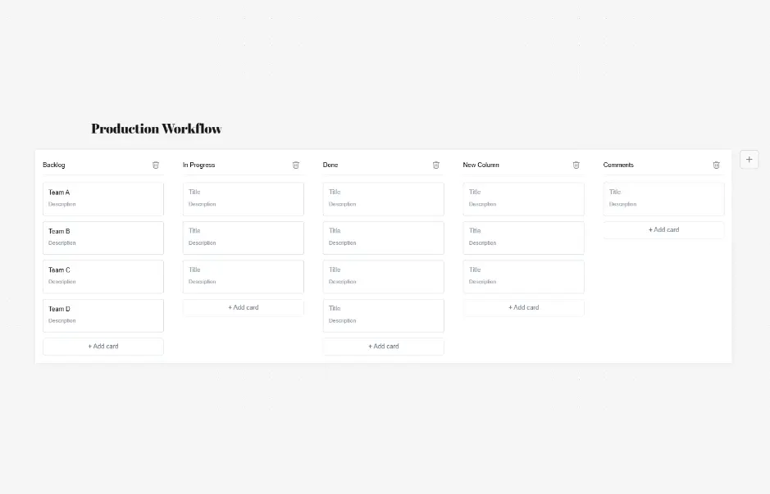Screen dimensions: 770x494
Task: Click Title field in Comments column card
Action: point(615,192)
